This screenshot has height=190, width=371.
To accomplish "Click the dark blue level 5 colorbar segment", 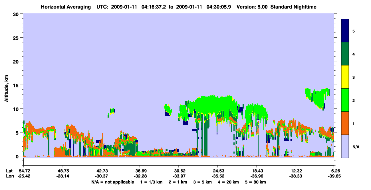I will tap(345, 31).
